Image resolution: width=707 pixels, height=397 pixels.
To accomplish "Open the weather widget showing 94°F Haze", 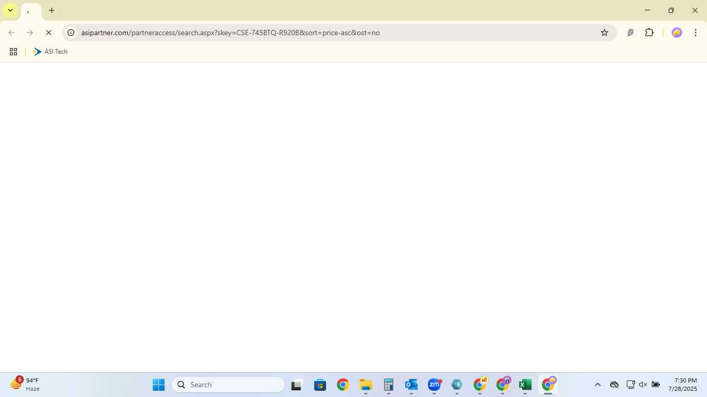I will 25,385.
